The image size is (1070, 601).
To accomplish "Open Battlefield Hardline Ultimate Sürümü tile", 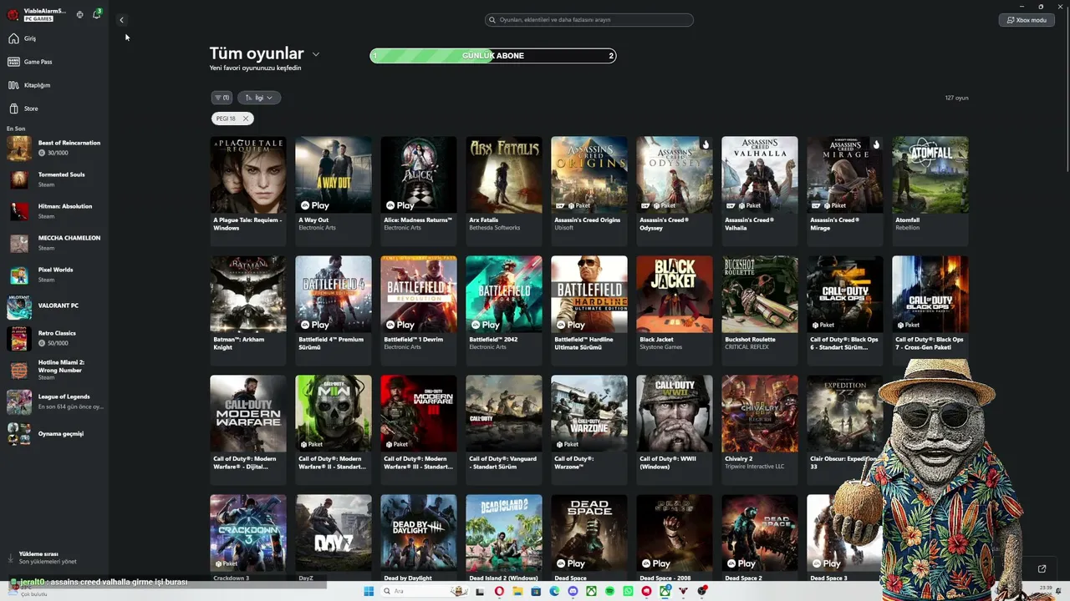I will click(589, 311).
